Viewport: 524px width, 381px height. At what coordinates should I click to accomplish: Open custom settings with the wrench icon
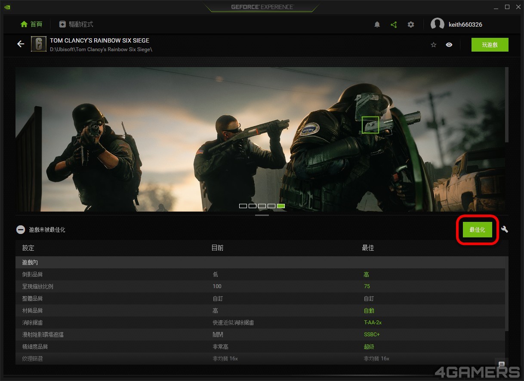point(505,230)
